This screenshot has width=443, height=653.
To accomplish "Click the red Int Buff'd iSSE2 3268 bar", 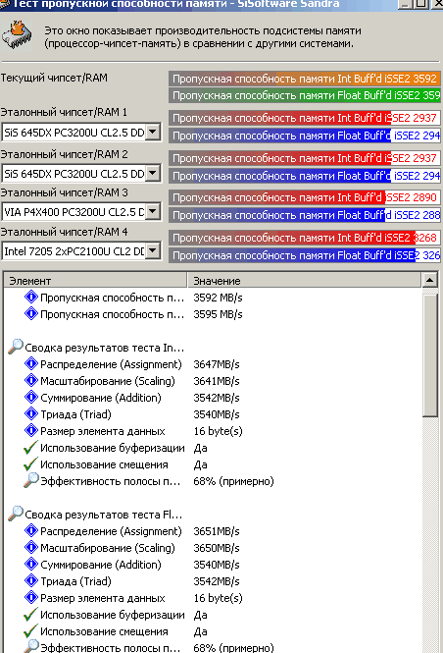I will pos(304,238).
